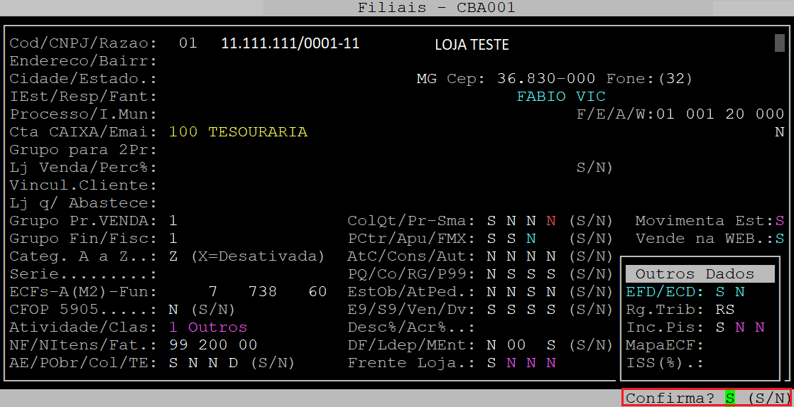Toggle the Movimenta Est S flag
This screenshot has width=794, height=407.
779,221
